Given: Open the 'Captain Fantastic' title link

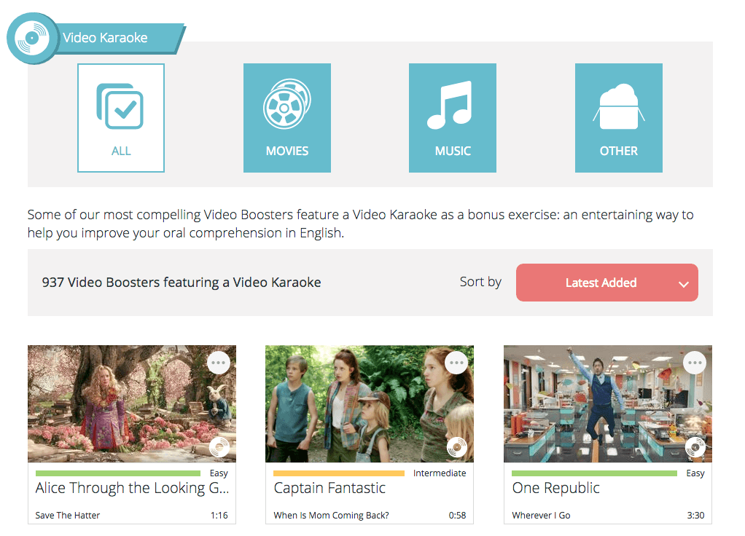Looking at the screenshot, I should [329, 488].
